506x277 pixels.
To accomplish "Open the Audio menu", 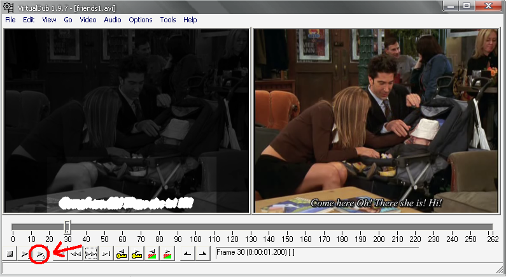I will (113, 20).
